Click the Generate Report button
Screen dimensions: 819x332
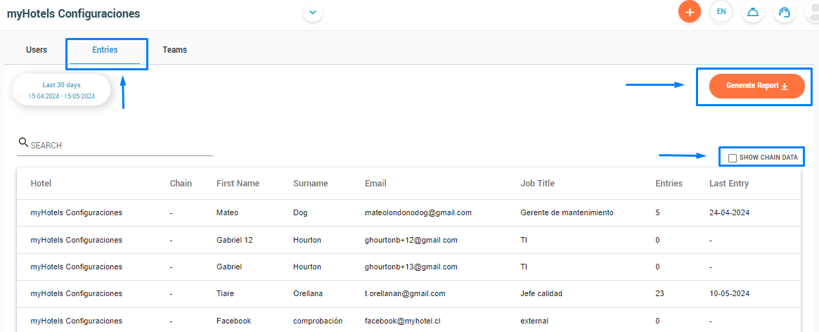(x=757, y=86)
